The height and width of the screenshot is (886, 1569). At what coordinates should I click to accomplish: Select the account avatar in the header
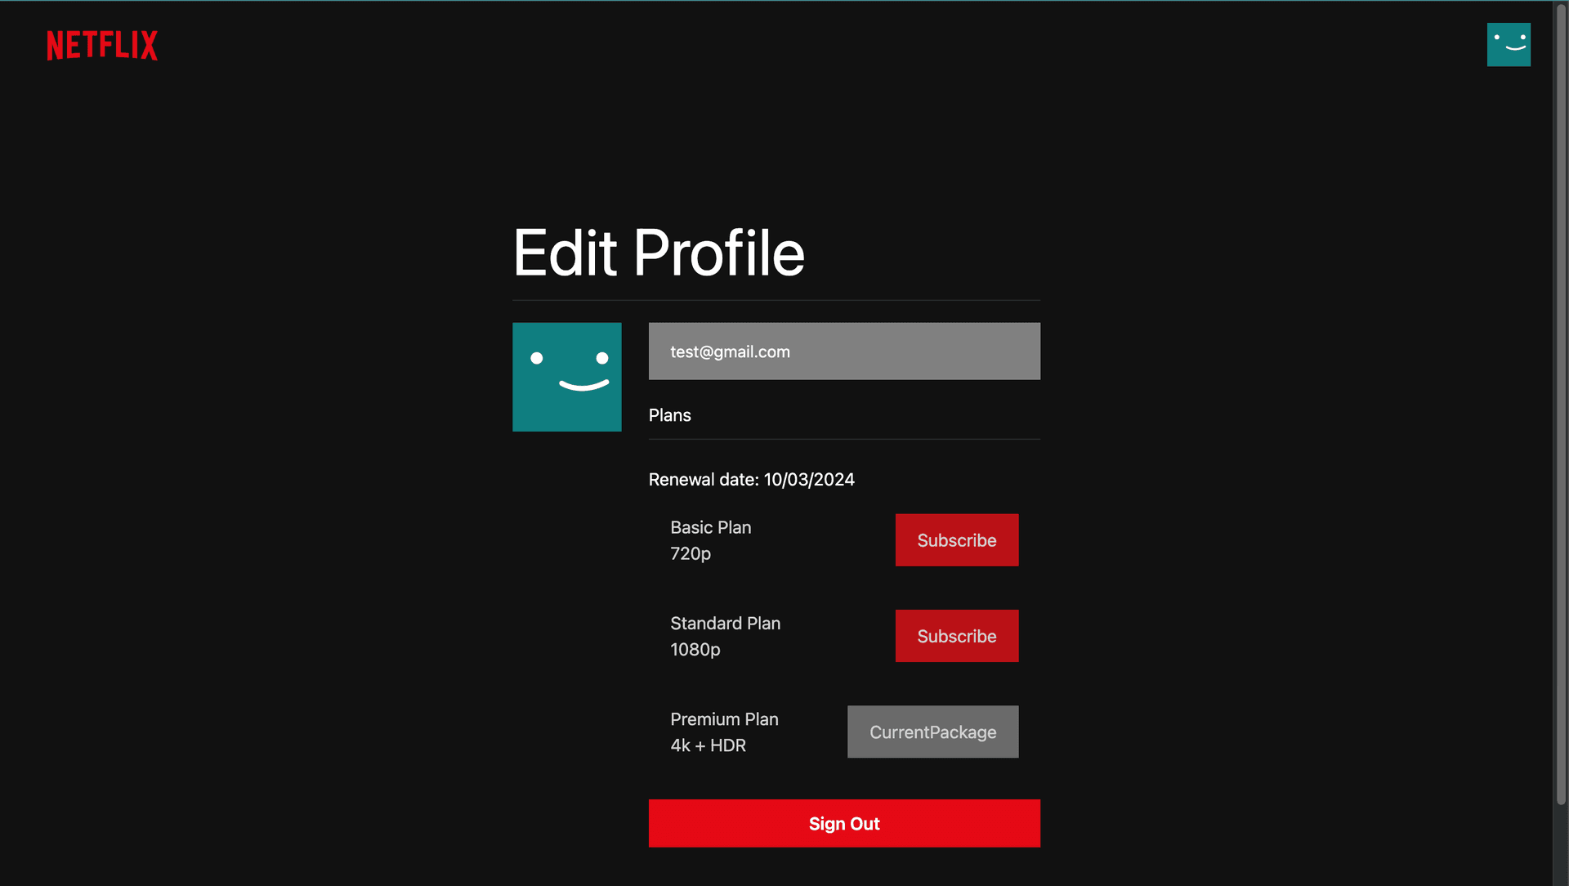pos(1509,44)
